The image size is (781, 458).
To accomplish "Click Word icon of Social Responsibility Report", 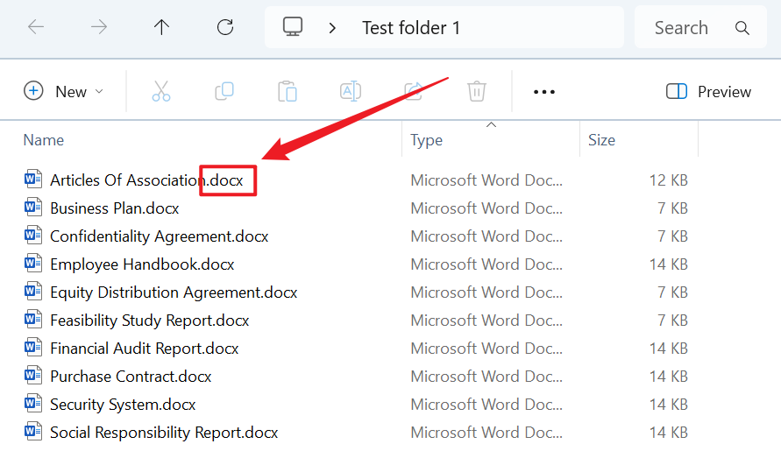I will click(33, 431).
